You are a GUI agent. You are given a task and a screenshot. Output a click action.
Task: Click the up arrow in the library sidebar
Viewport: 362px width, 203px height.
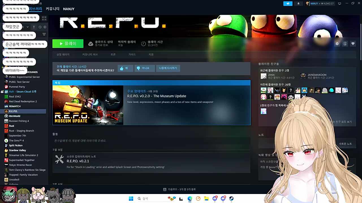(x=34, y=27)
